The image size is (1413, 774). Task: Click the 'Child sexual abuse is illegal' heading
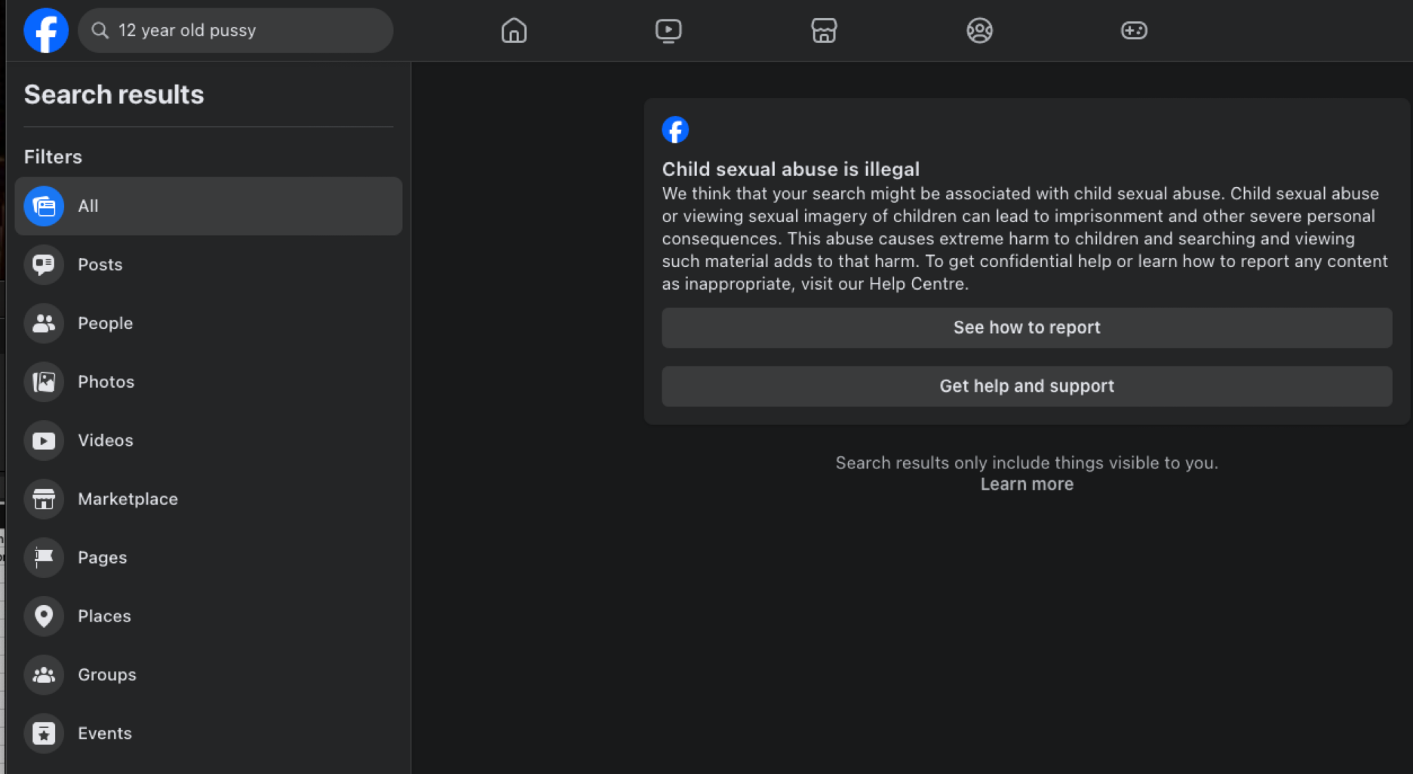coord(791,169)
